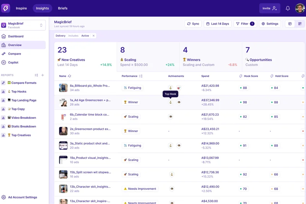
Task: Click eye icon on 3a_Static product row
Action: 179,145
